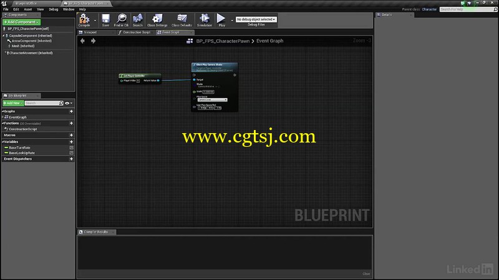Add a new function with Functions plus
499x280 pixels.
[x=71, y=123]
